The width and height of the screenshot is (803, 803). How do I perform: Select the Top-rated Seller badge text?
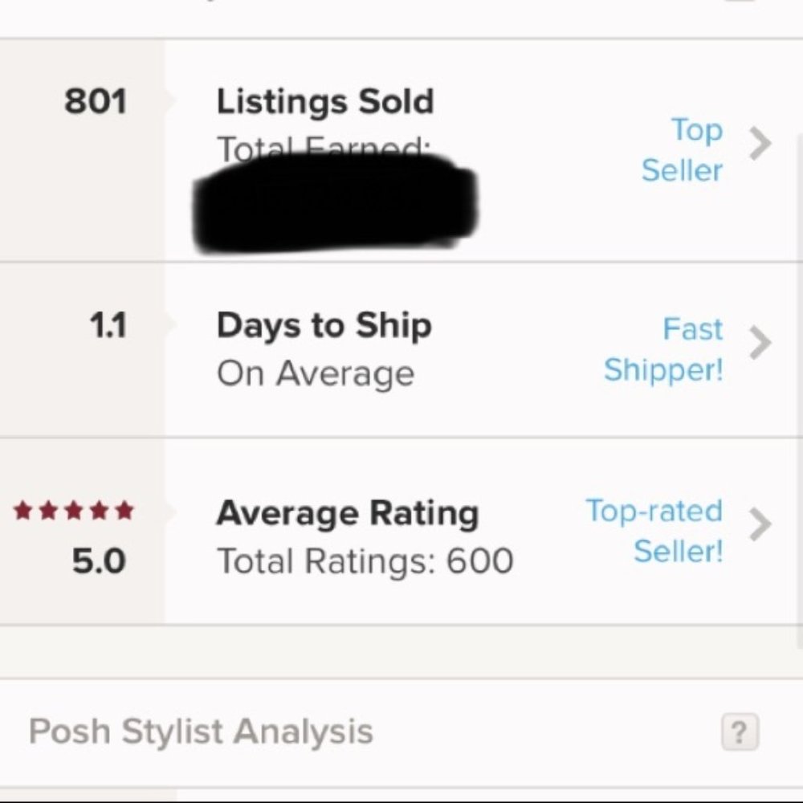[x=654, y=530]
